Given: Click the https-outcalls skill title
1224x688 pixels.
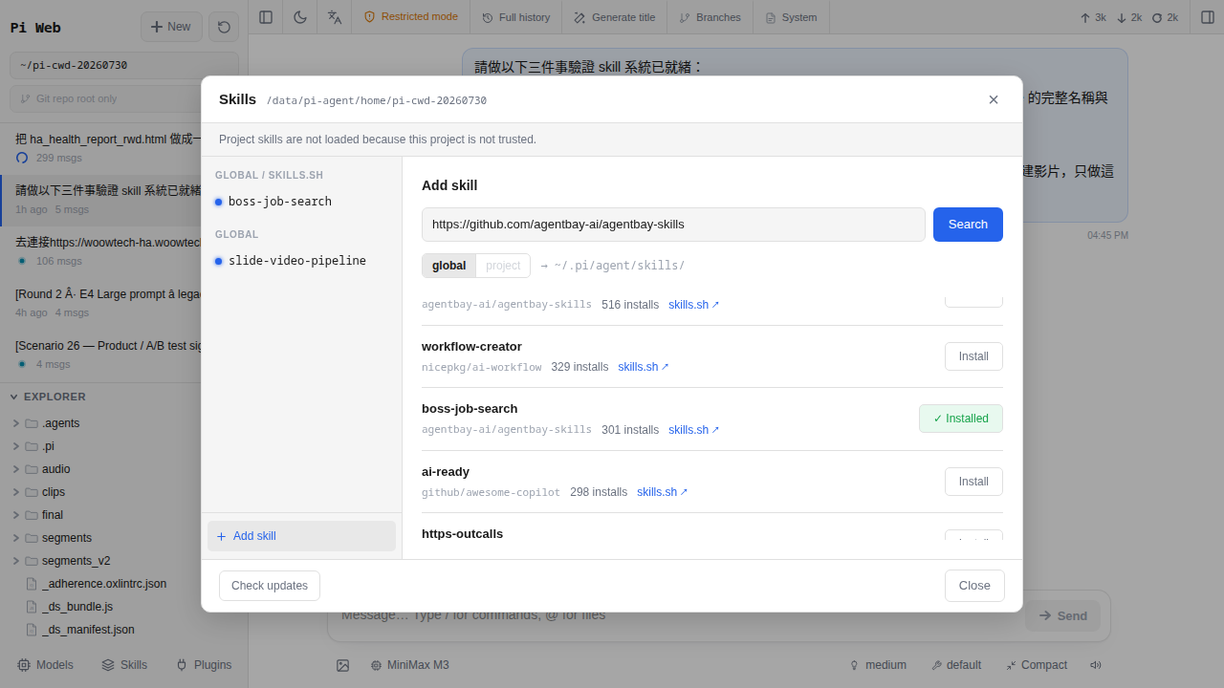Looking at the screenshot, I should (x=462, y=533).
